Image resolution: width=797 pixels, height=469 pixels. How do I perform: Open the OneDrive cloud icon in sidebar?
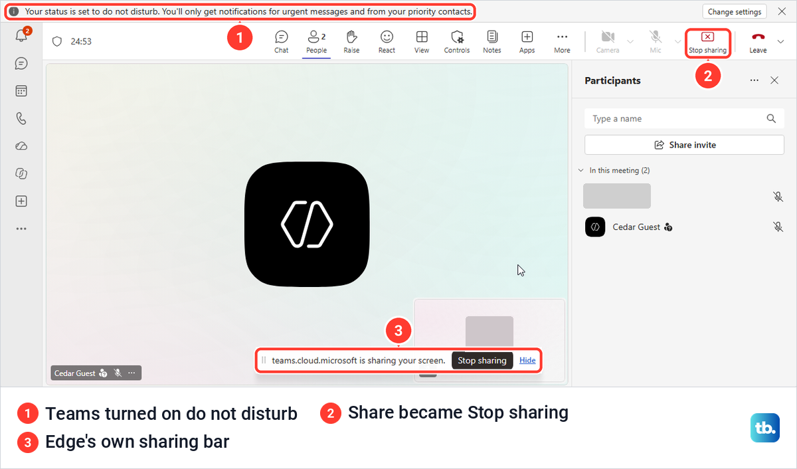21,146
